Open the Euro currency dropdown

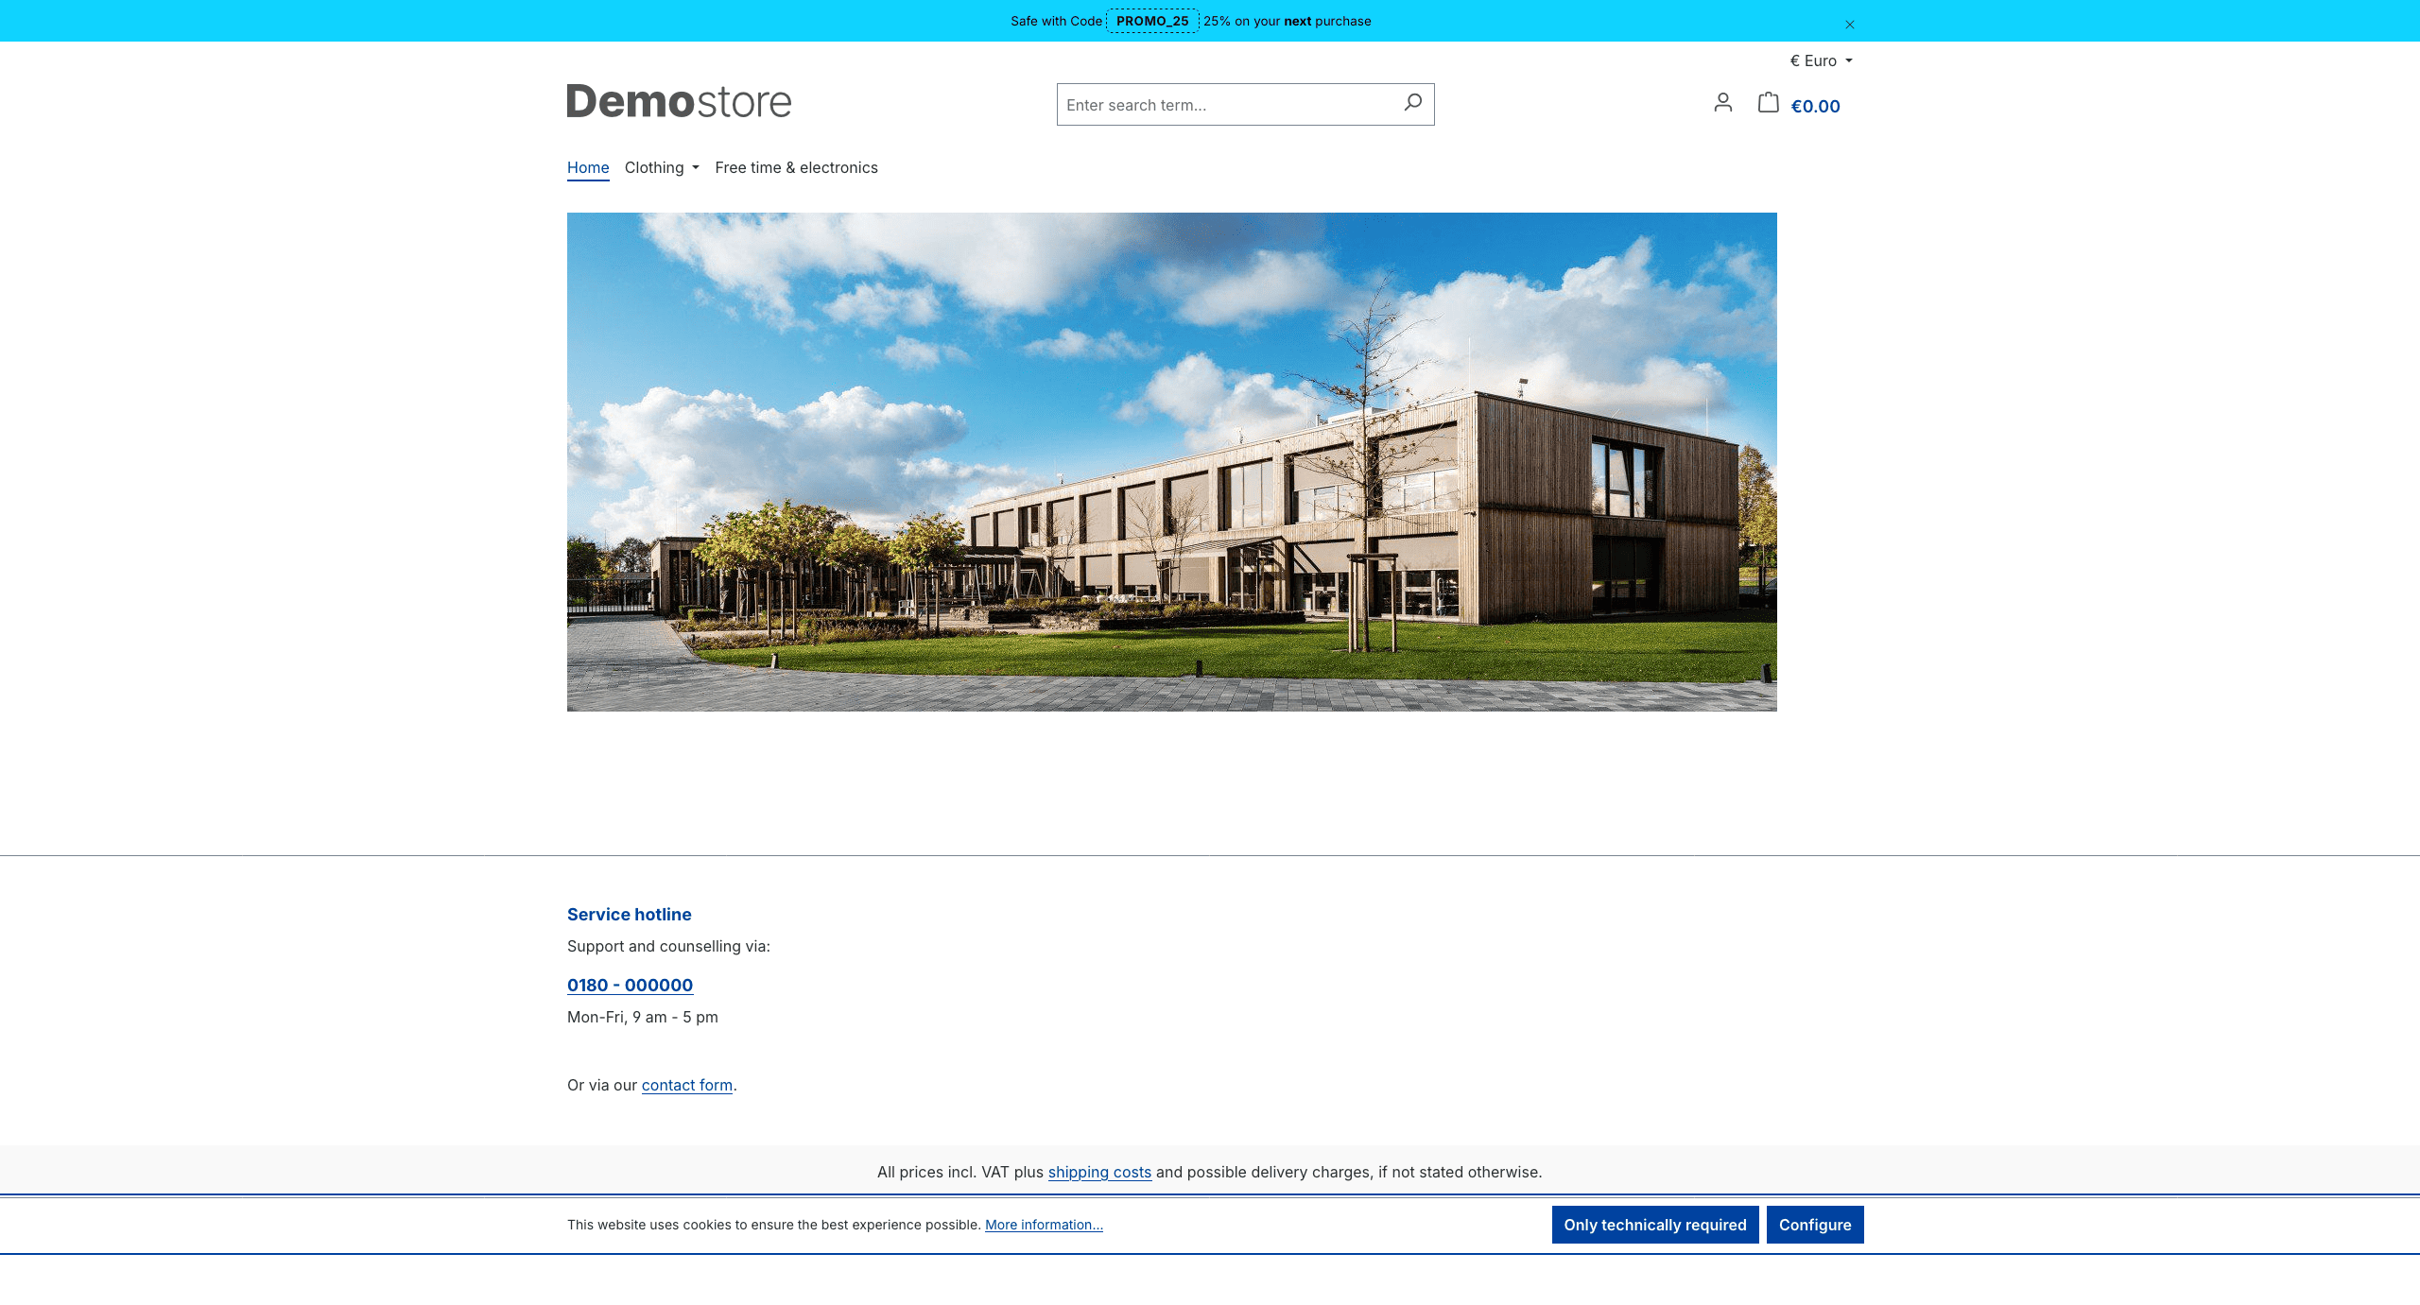(x=1821, y=60)
